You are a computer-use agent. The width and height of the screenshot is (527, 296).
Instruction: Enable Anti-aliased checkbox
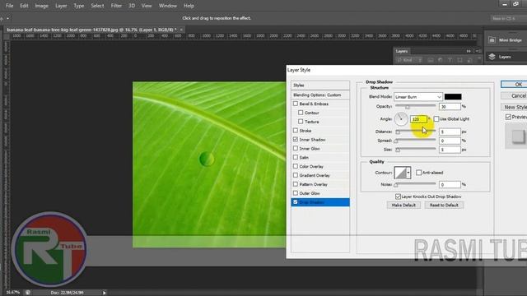tap(419, 173)
